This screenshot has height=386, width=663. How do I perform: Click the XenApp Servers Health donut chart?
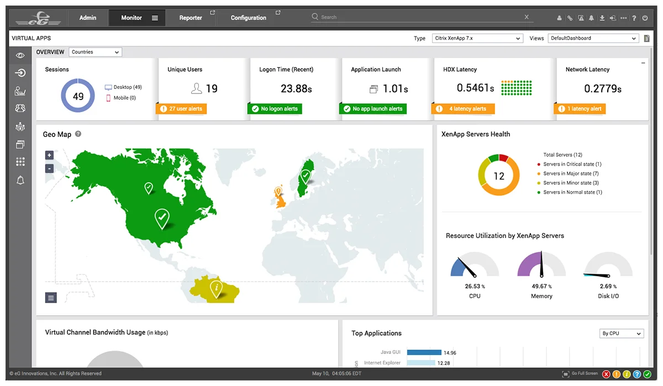click(x=499, y=175)
